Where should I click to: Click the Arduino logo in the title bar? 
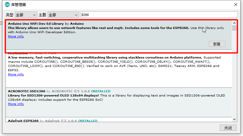click(x=7, y=5)
